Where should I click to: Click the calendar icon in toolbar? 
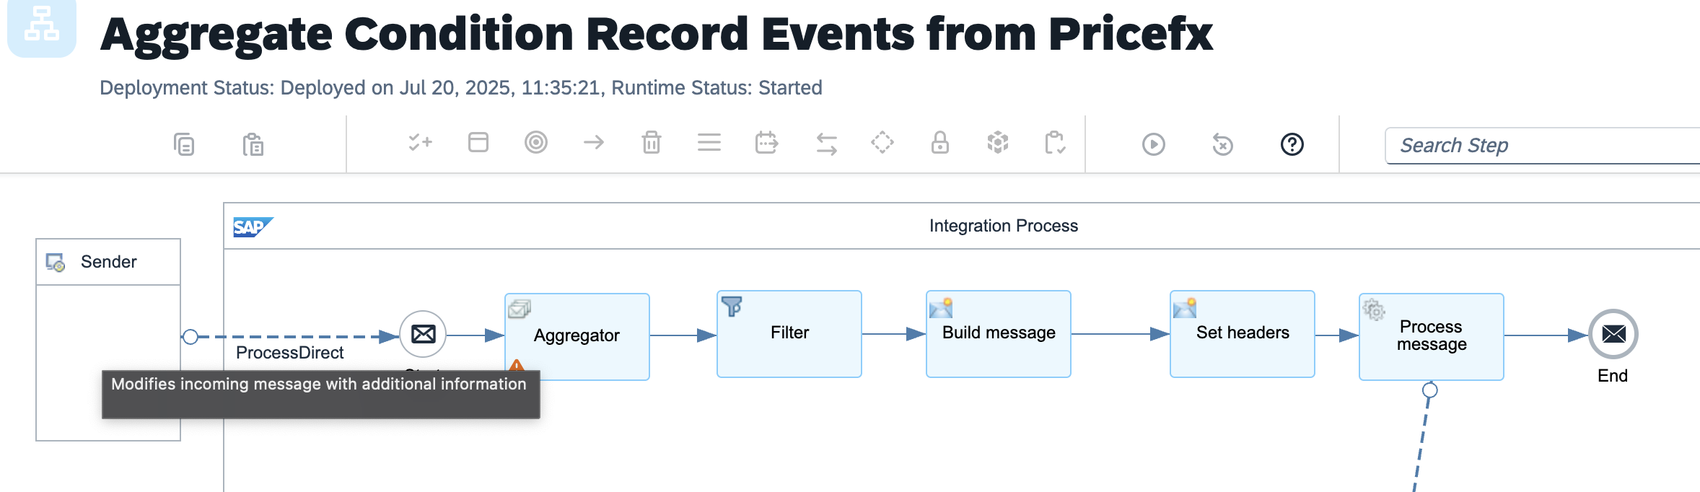point(766,142)
